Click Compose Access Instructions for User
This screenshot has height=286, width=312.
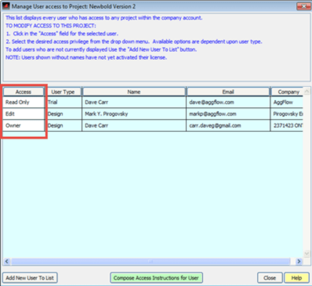point(156,278)
